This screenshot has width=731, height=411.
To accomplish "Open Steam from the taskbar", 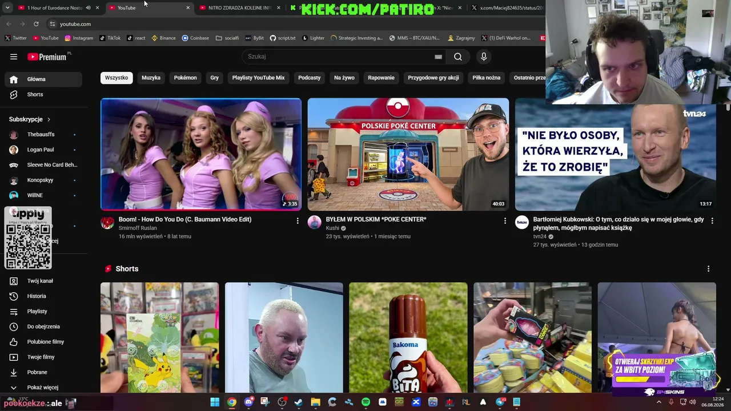I will [x=298, y=402].
